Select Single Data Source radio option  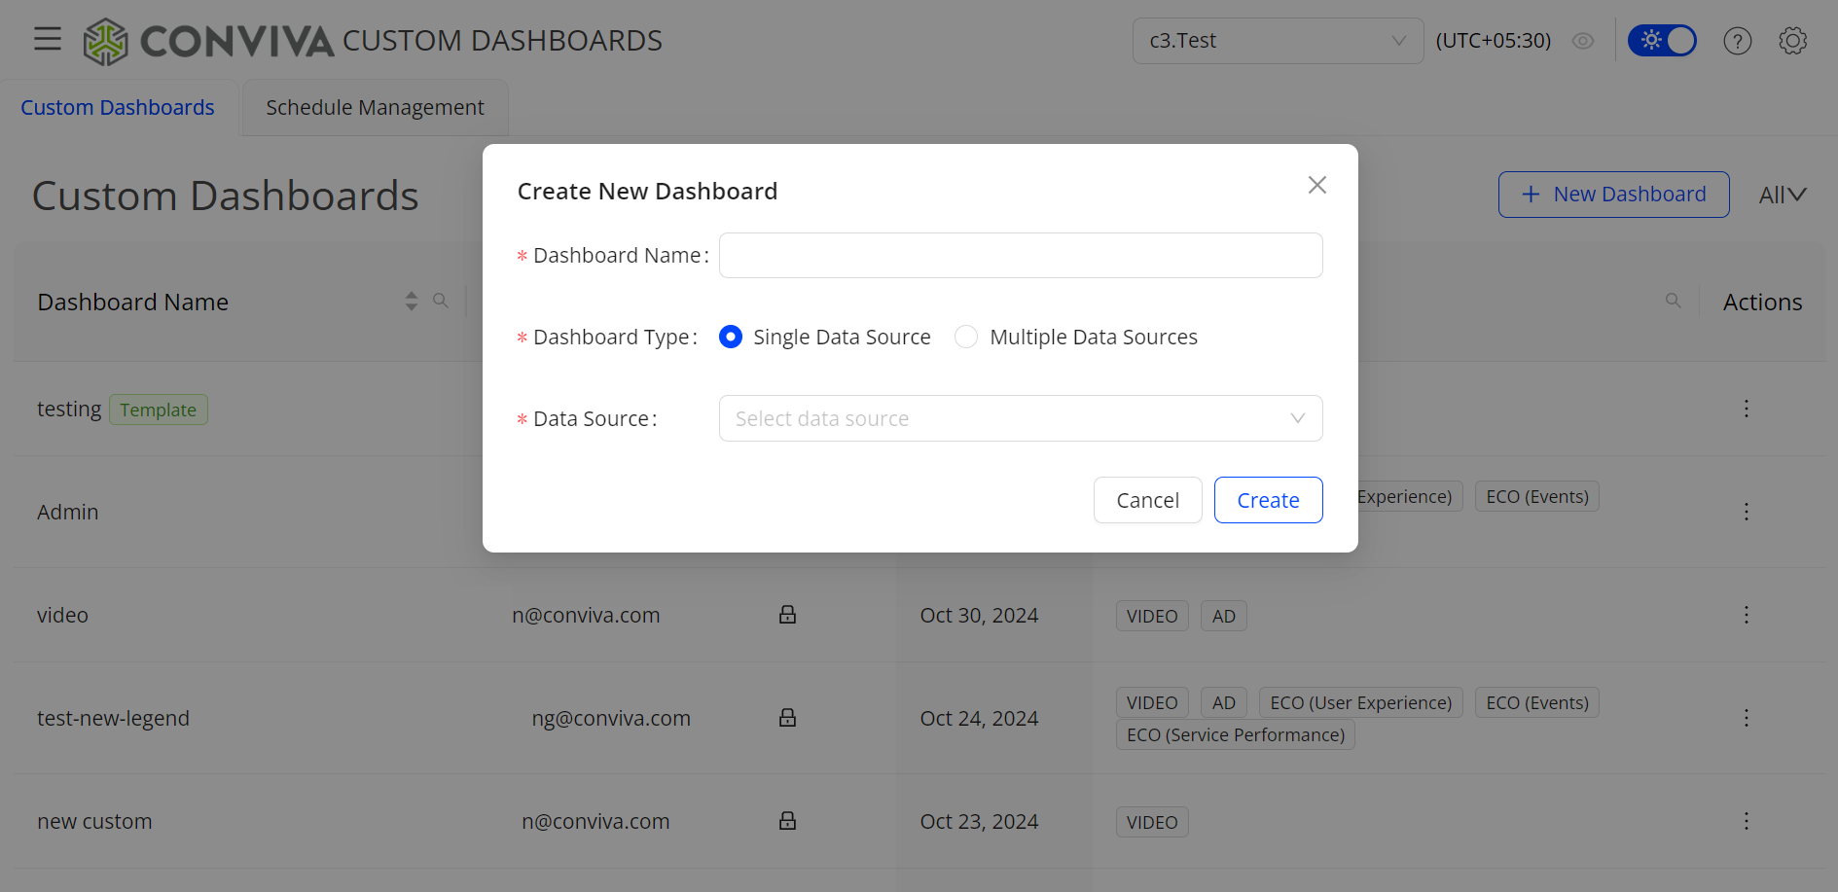pos(731,337)
